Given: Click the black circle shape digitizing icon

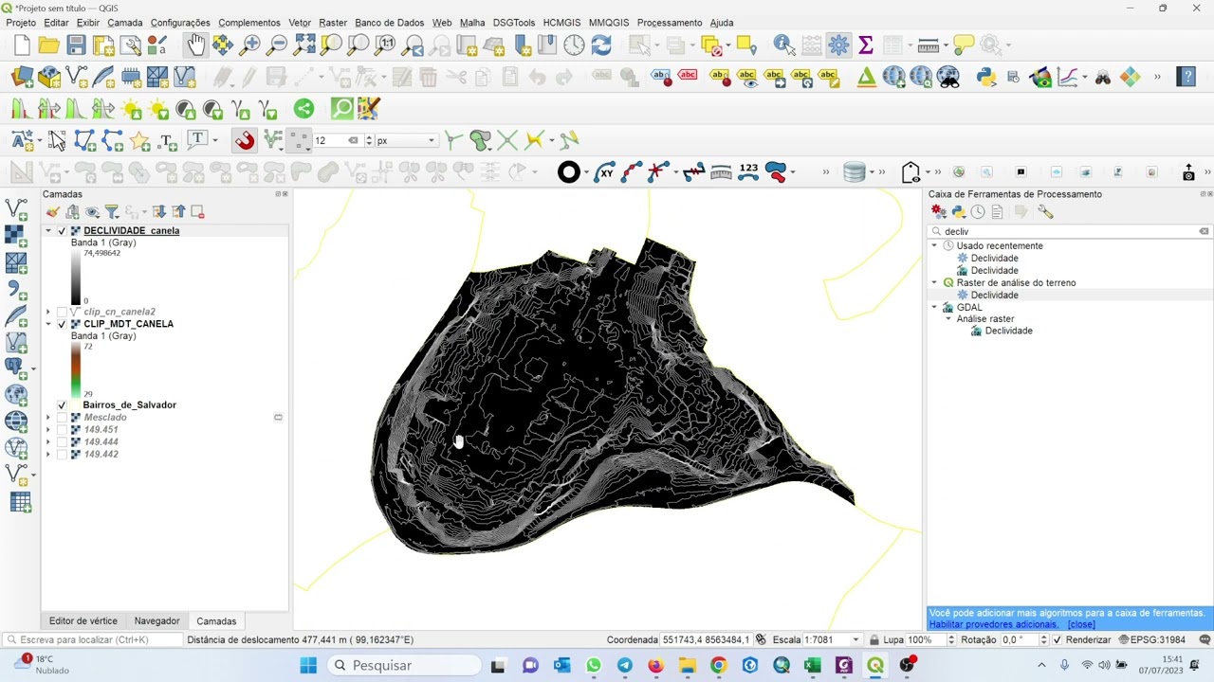Looking at the screenshot, I should click(x=569, y=171).
